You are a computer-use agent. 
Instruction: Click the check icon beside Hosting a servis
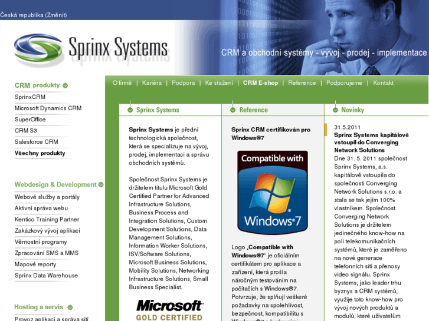[70, 307]
